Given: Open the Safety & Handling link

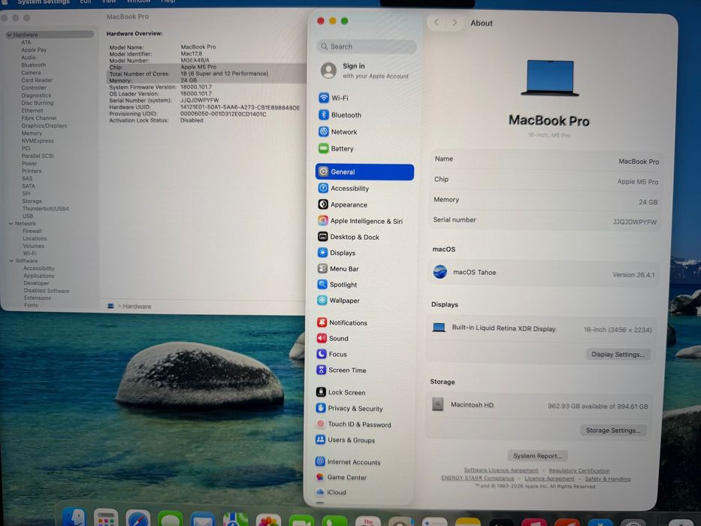Looking at the screenshot, I should [x=608, y=479].
